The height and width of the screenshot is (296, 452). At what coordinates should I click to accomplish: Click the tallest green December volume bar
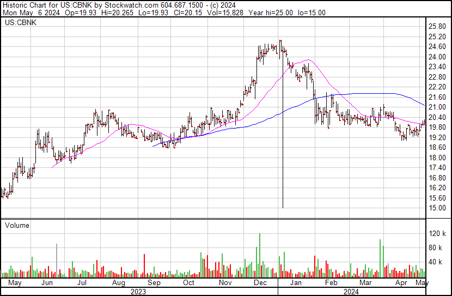[x=260, y=255]
